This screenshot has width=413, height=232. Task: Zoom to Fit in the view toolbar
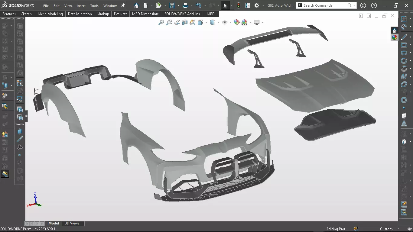[161, 22]
